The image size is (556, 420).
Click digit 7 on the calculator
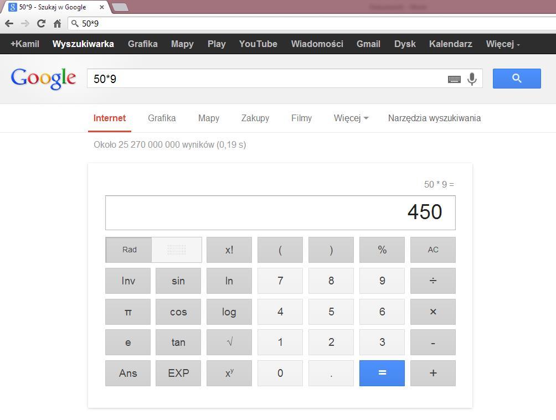pos(280,281)
